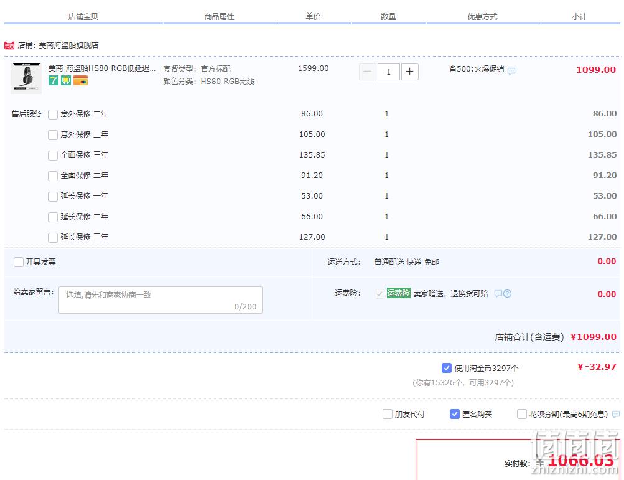Click the 1599.00 unit price
This screenshot has width=624, height=480.
click(313, 68)
